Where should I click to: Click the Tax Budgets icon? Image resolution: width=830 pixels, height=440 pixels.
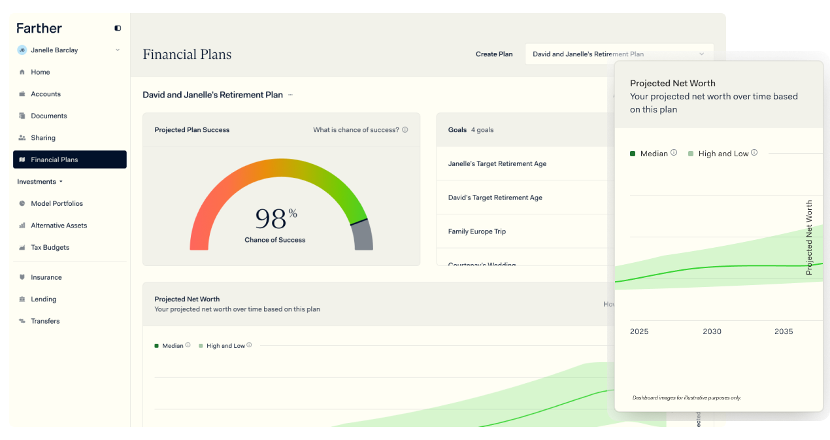click(x=22, y=247)
